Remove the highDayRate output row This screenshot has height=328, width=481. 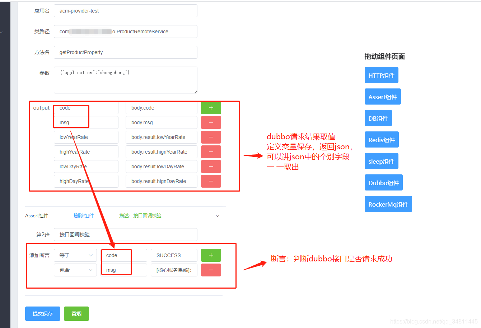pyautogui.click(x=211, y=181)
